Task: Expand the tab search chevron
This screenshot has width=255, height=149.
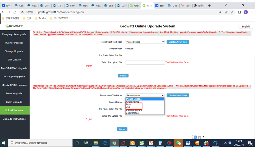Action: click(x=226, y=5)
